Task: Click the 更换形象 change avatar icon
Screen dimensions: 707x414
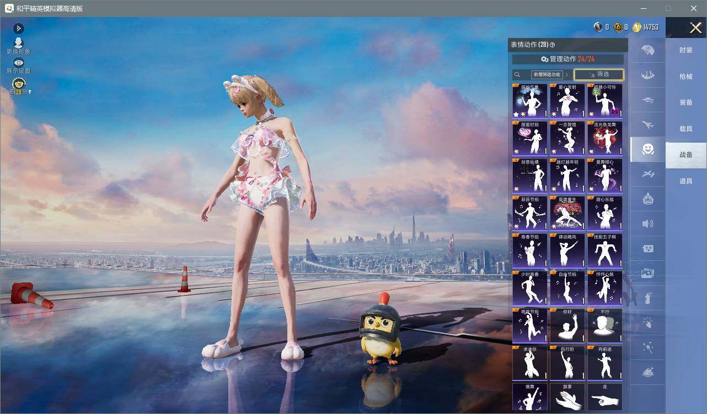Action: [x=18, y=43]
